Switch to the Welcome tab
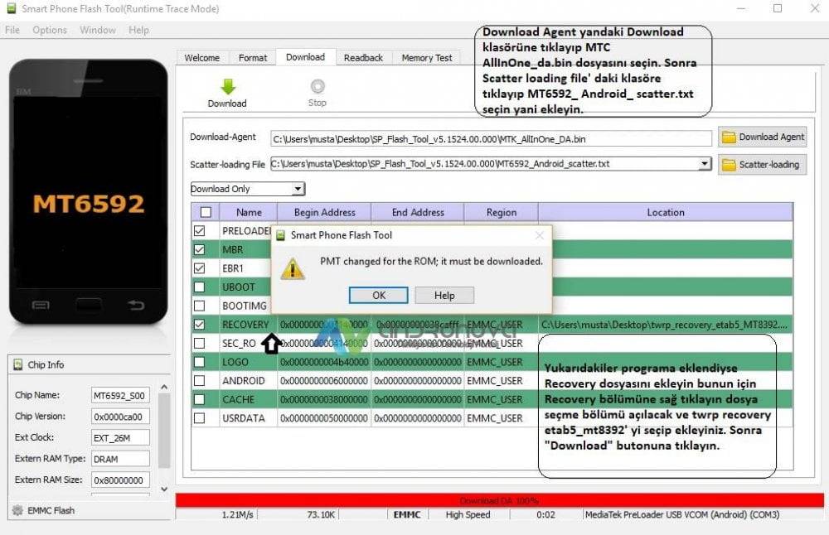The width and height of the screenshot is (829, 535). click(x=202, y=58)
